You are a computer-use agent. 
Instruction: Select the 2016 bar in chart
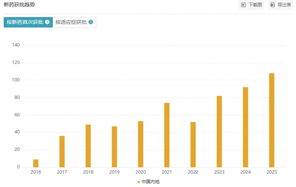(x=36, y=163)
